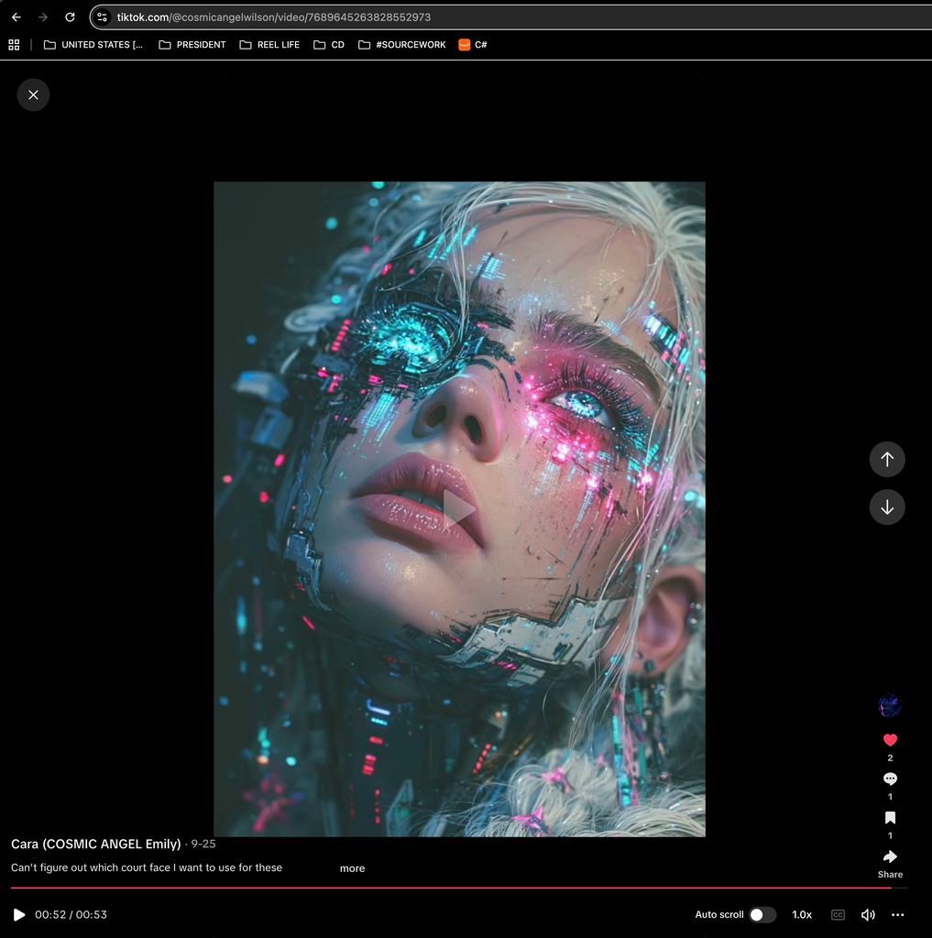
Task: Click the center play overlay on video
Action: [458, 508]
